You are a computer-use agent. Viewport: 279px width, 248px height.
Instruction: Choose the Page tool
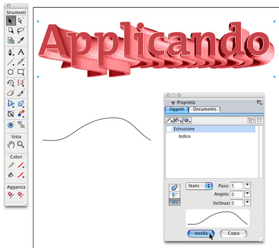coord(11,31)
